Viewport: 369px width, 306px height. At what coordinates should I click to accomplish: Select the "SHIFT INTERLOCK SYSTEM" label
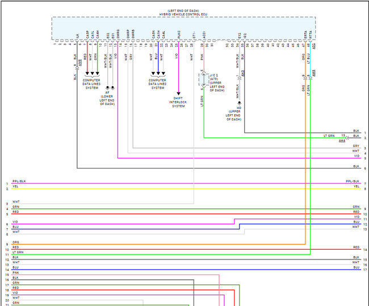[x=178, y=102]
